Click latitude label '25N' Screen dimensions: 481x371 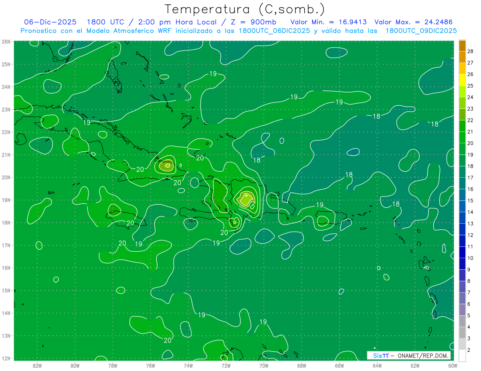(6, 64)
